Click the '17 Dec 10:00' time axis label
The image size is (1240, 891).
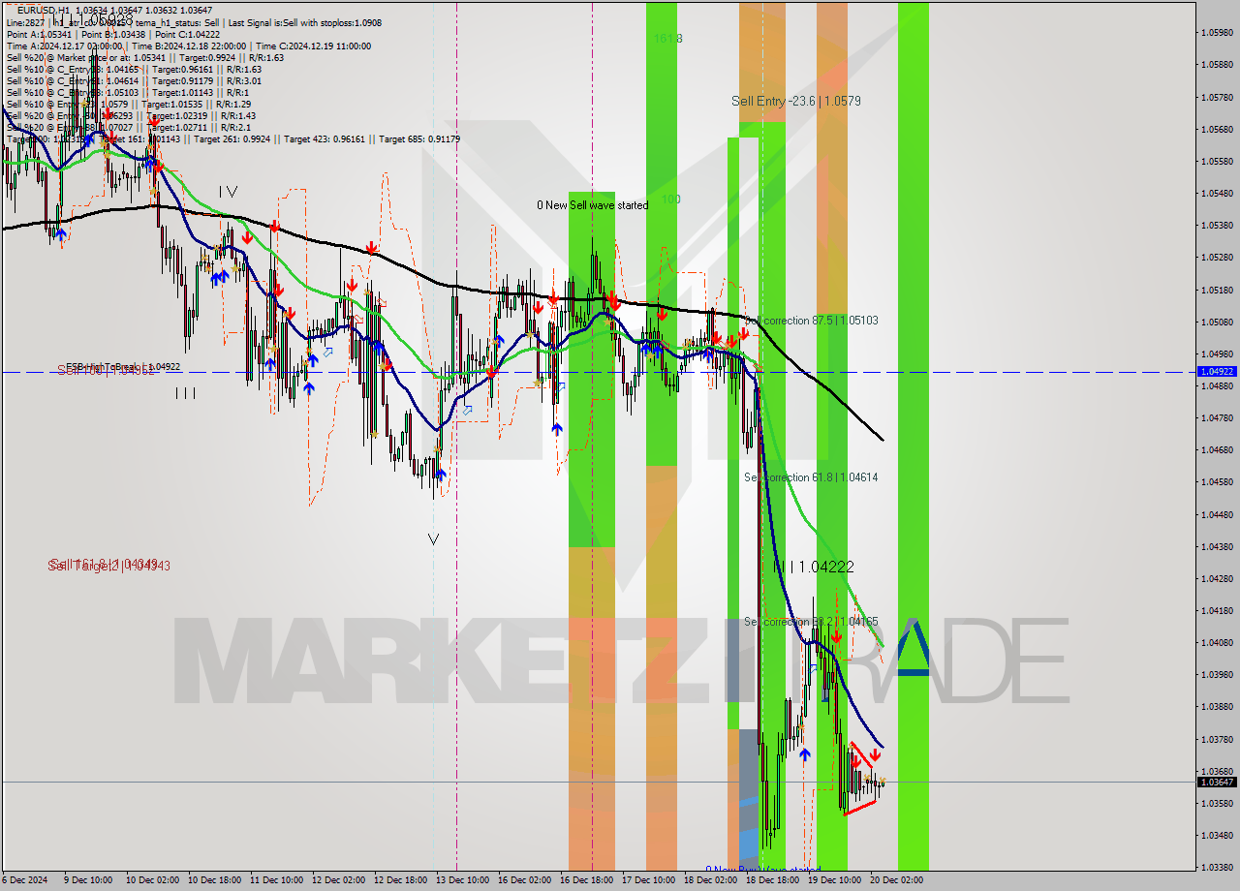coord(648,880)
